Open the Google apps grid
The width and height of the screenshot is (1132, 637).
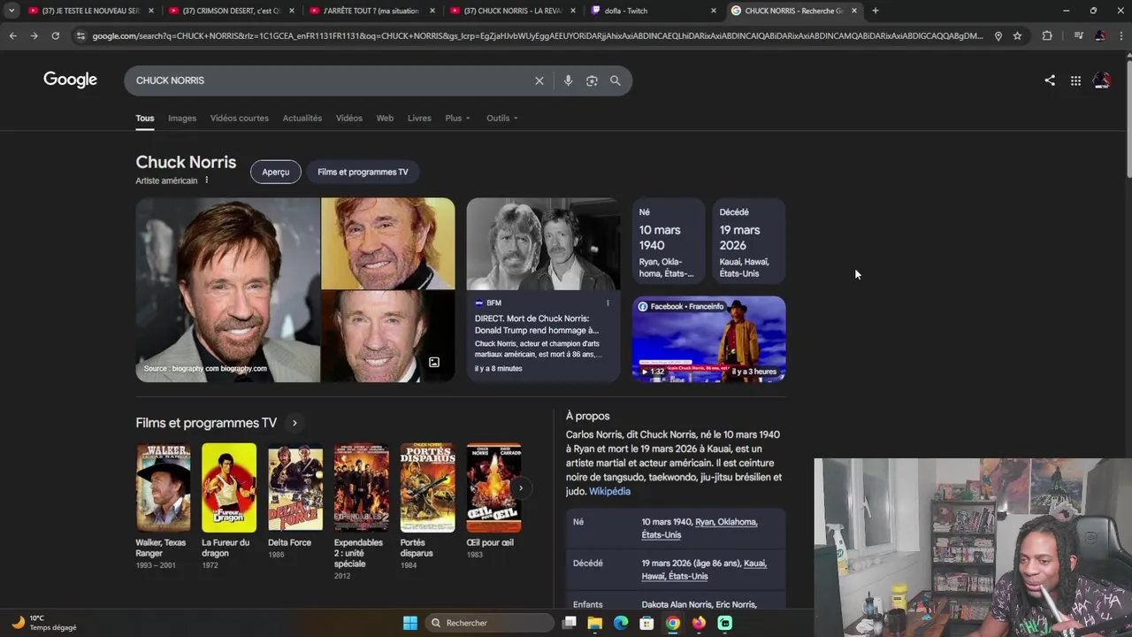1075,81
